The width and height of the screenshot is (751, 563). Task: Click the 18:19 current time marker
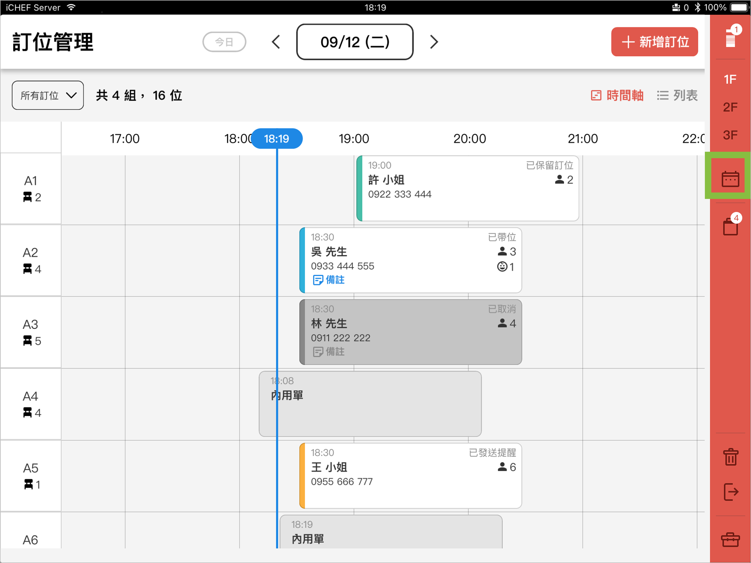[x=277, y=139]
